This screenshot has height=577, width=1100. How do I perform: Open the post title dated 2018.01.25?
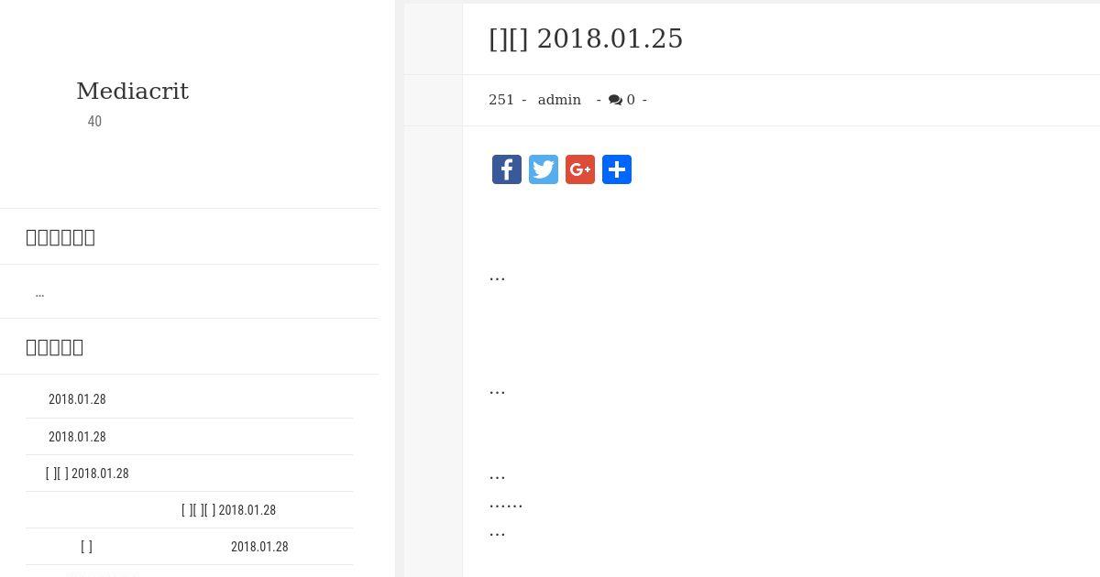point(586,38)
